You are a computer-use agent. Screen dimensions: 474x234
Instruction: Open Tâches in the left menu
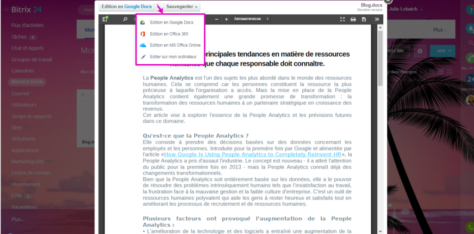19,37
